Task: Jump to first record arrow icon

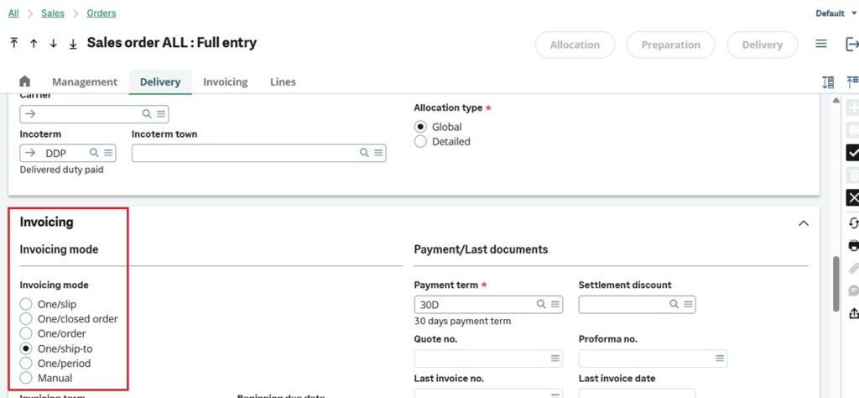Action: click(14, 43)
